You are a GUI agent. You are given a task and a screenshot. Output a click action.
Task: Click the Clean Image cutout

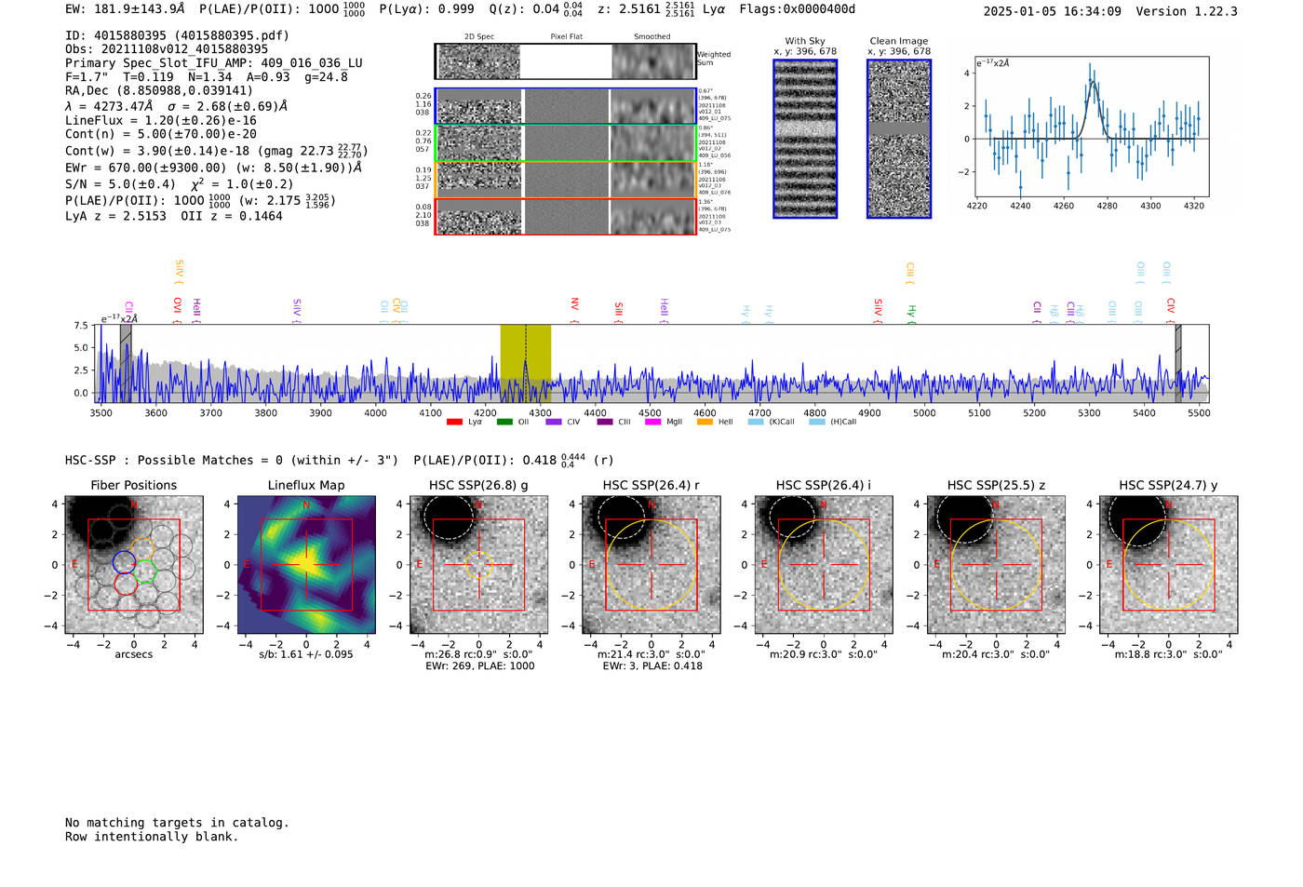tap(899, 139)
